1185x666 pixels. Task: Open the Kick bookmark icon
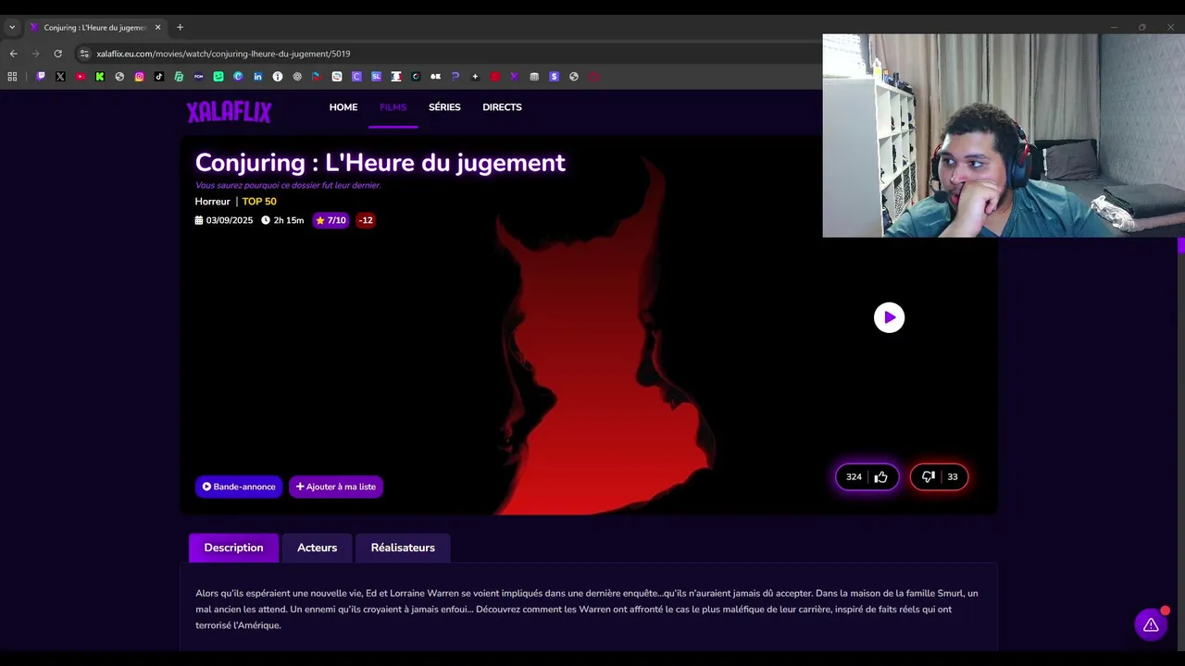coord(100,77)
